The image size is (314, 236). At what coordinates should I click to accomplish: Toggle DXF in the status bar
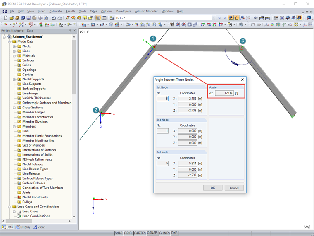pos(174,233)
